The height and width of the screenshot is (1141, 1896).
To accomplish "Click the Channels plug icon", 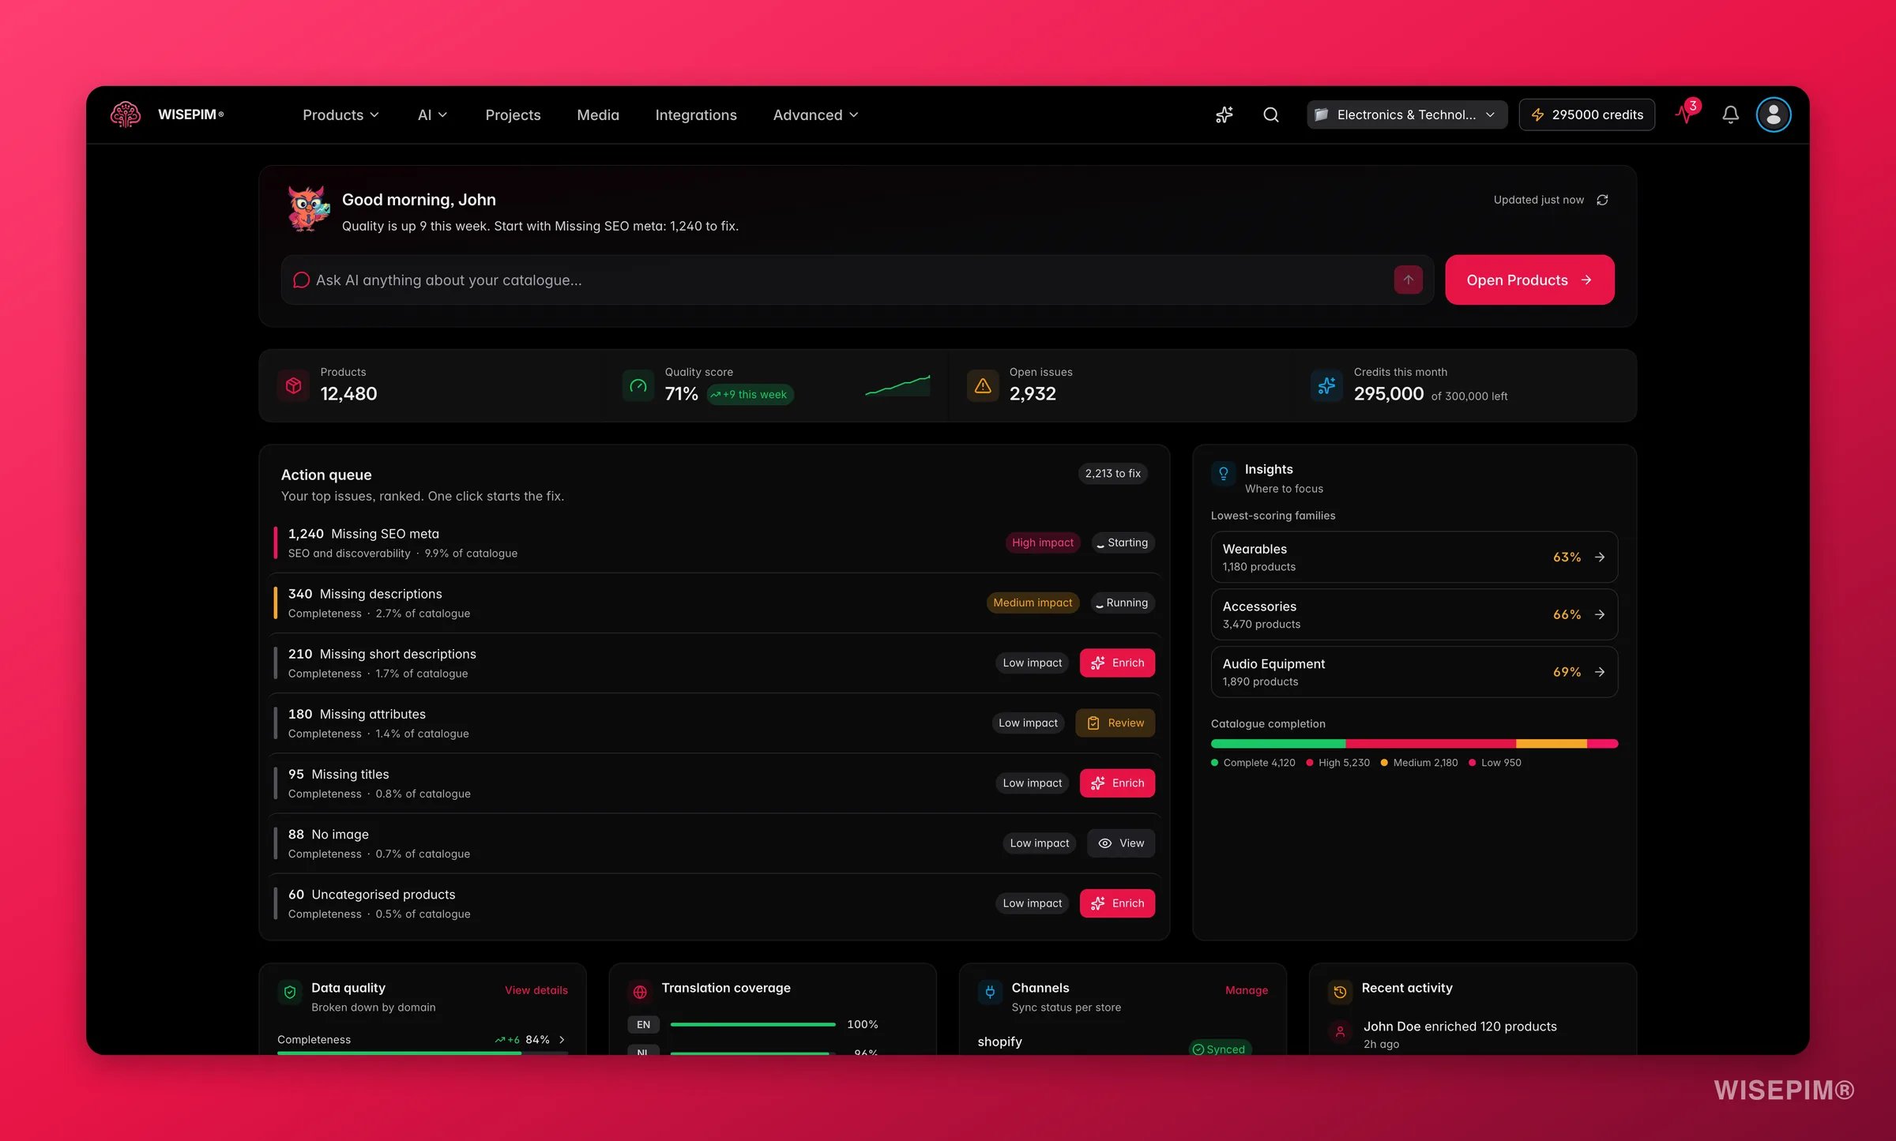I will pos(990,992).
